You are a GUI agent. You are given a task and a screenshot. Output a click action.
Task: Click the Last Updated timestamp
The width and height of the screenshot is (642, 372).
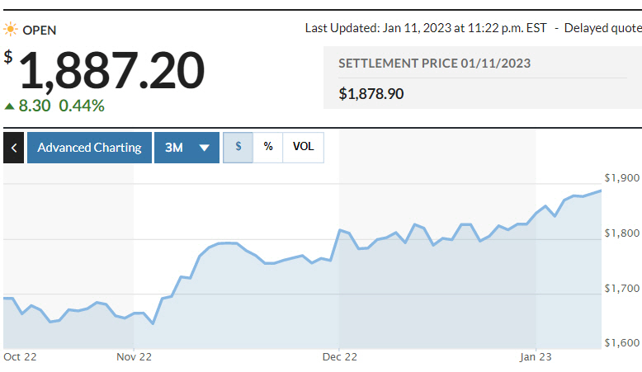(x=426, y=27)
